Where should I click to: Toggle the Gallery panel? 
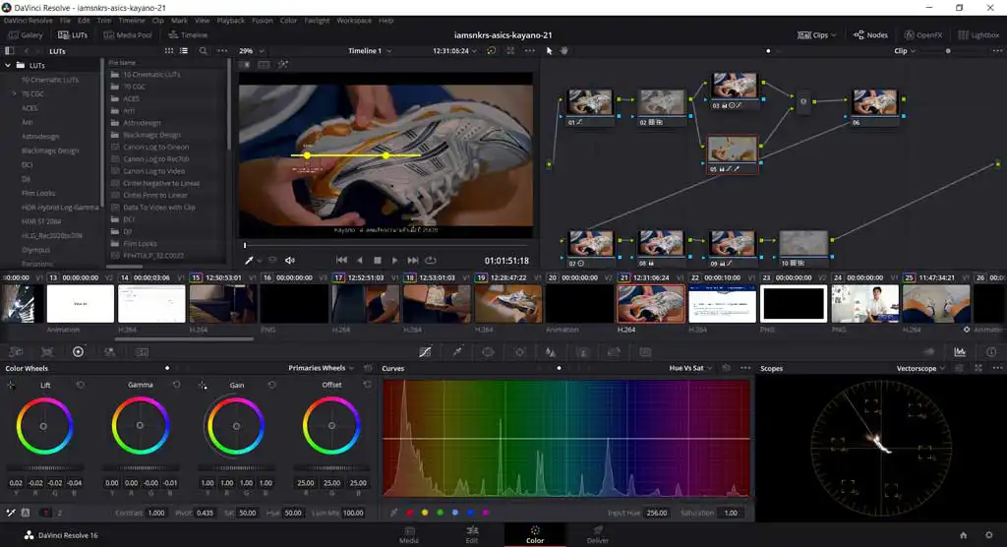pos(26,34)
